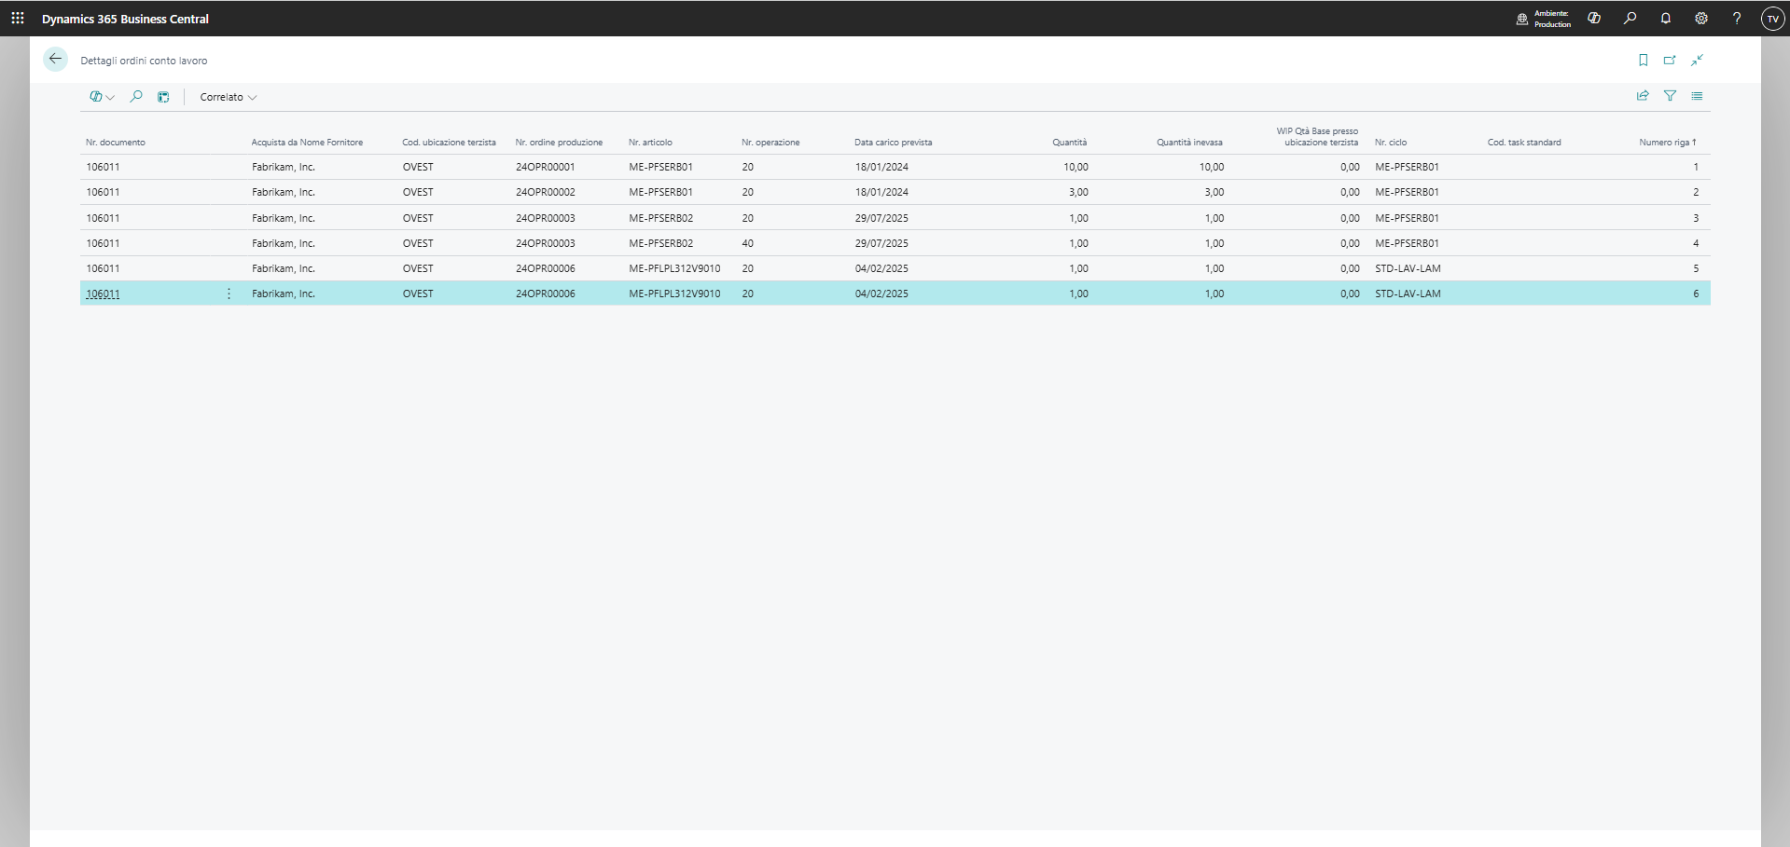Open the settings gear
The image size is (1790, 847).
click(x=1700, y=19)
